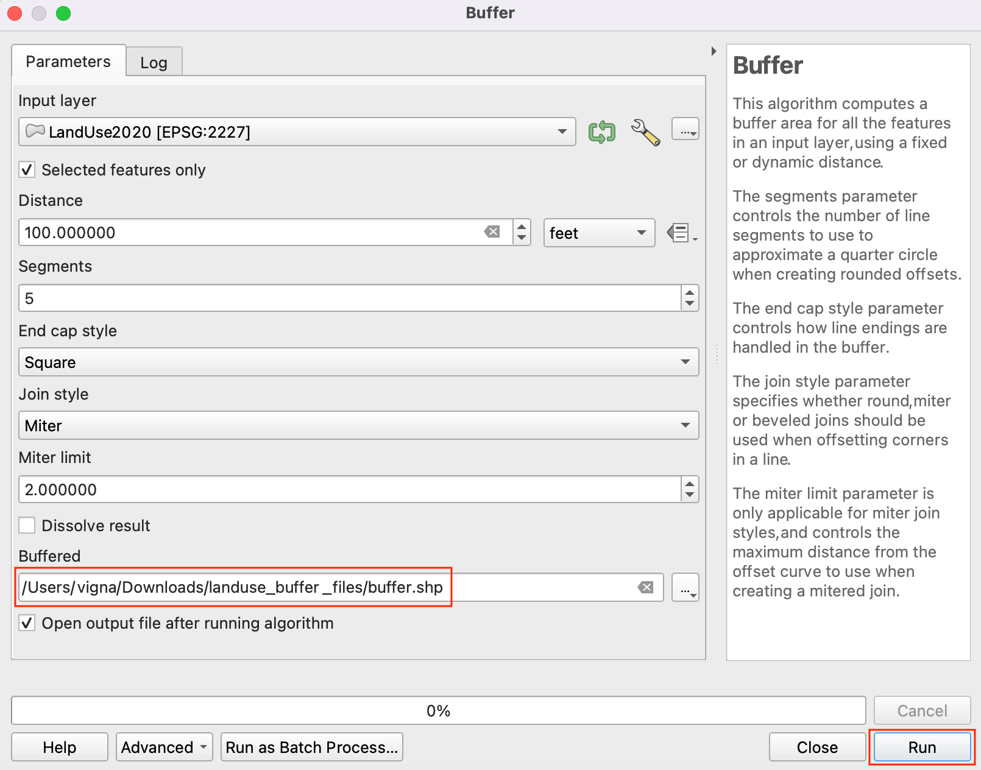981x770 pixels.
Task: Click the iterate over layer green arrows icon
Action: tap(601, 132)
